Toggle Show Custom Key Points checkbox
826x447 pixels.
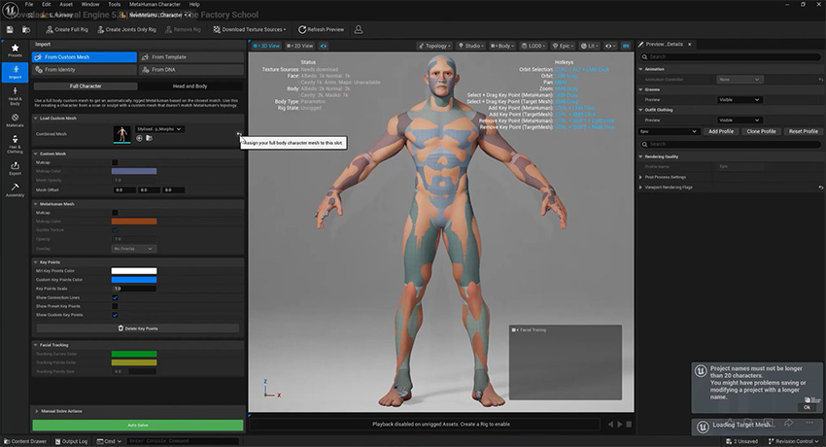click(x=115, y=315)
